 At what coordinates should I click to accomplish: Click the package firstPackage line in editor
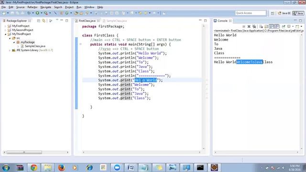coord(103,27)
